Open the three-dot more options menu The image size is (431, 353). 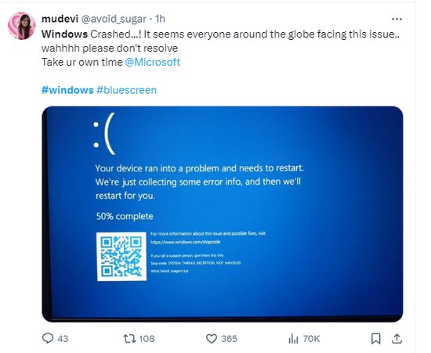tap(397, 19)
